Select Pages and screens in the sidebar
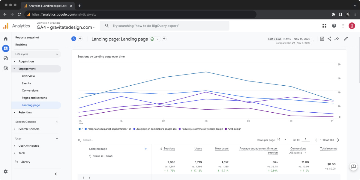Image resolution: width=360 pixels, height=180 pixels. 34,98
